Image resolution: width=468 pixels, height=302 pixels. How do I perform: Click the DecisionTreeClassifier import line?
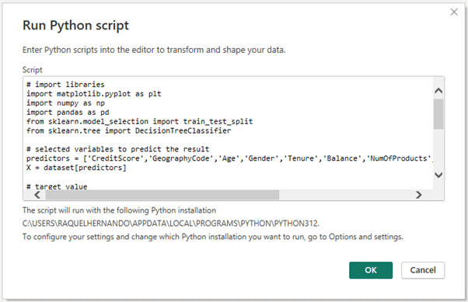tap(128, 131)
